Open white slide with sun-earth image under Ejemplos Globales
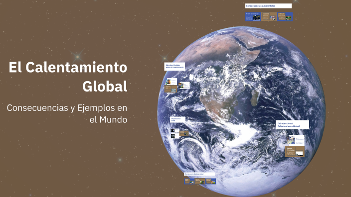Viewport: 351px width, 197px height. (x=171, y=82)
